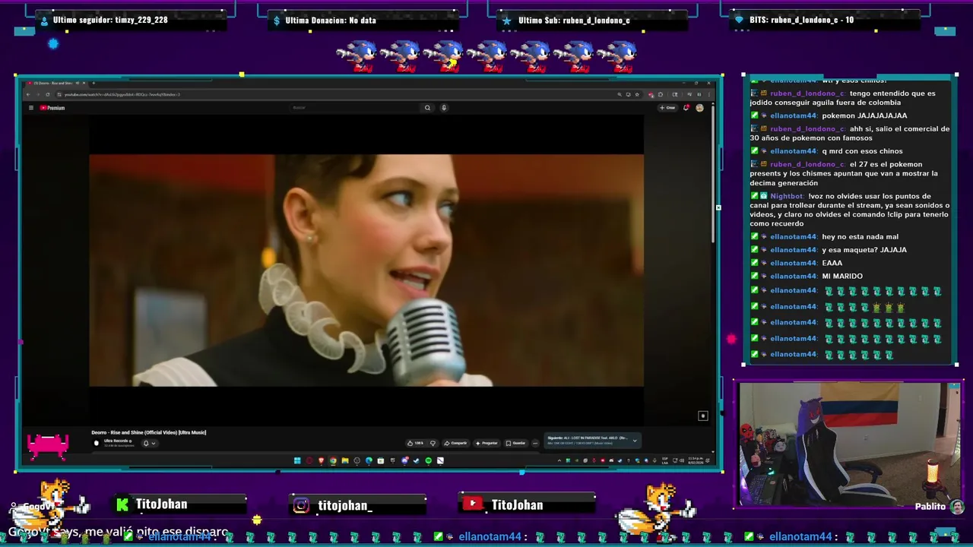
Task: Open the Windows Start button
Action: (297, 460)
